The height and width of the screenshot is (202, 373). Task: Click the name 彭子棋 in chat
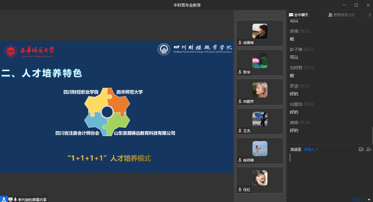(x=296, y=49)
